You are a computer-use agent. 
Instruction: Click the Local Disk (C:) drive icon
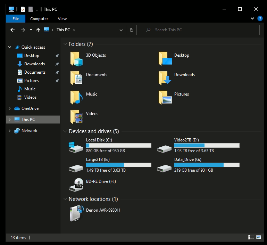[76, 146]
